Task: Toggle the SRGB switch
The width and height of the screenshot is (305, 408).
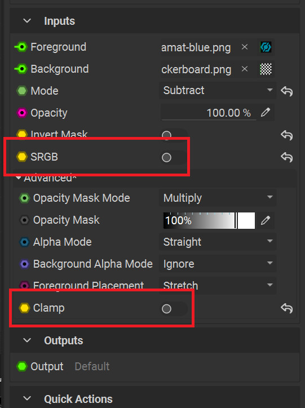Action: click(173, 157)
